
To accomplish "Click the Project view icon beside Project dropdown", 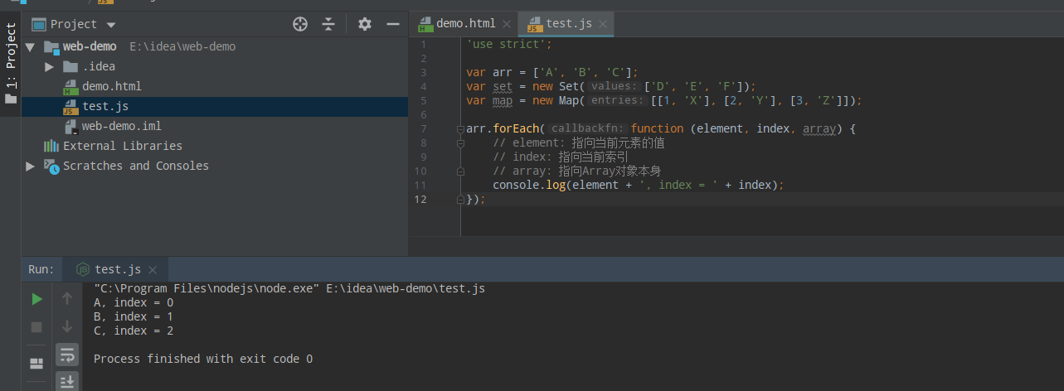I will 39,24.
